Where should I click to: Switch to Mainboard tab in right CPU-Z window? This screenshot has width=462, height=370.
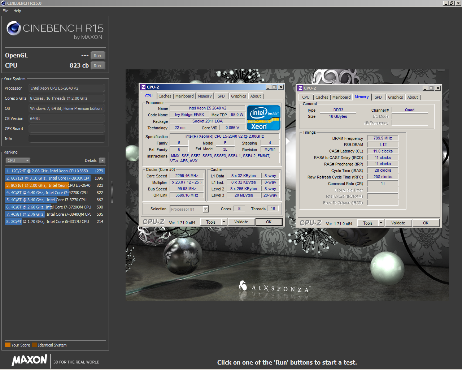tap(341, 97)
